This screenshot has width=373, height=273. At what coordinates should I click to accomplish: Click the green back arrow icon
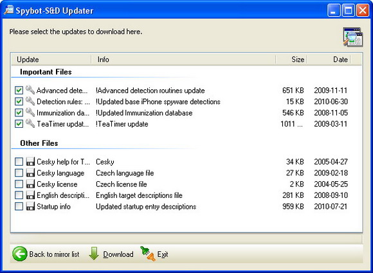click(x=20, y=254)
